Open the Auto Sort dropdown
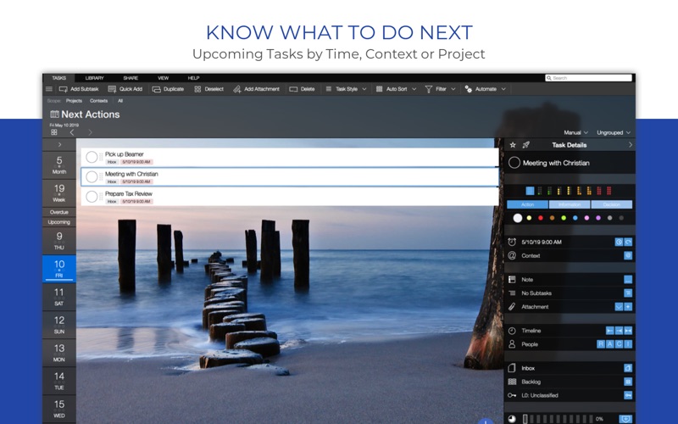This screenshot has height=424, width=678. click(x=396, y=89)
